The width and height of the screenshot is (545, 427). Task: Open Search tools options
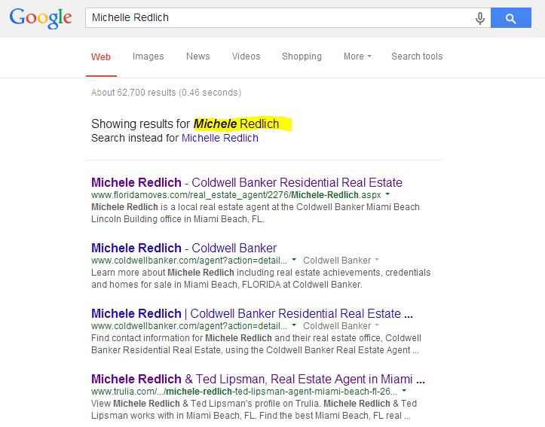click(417, 56)
